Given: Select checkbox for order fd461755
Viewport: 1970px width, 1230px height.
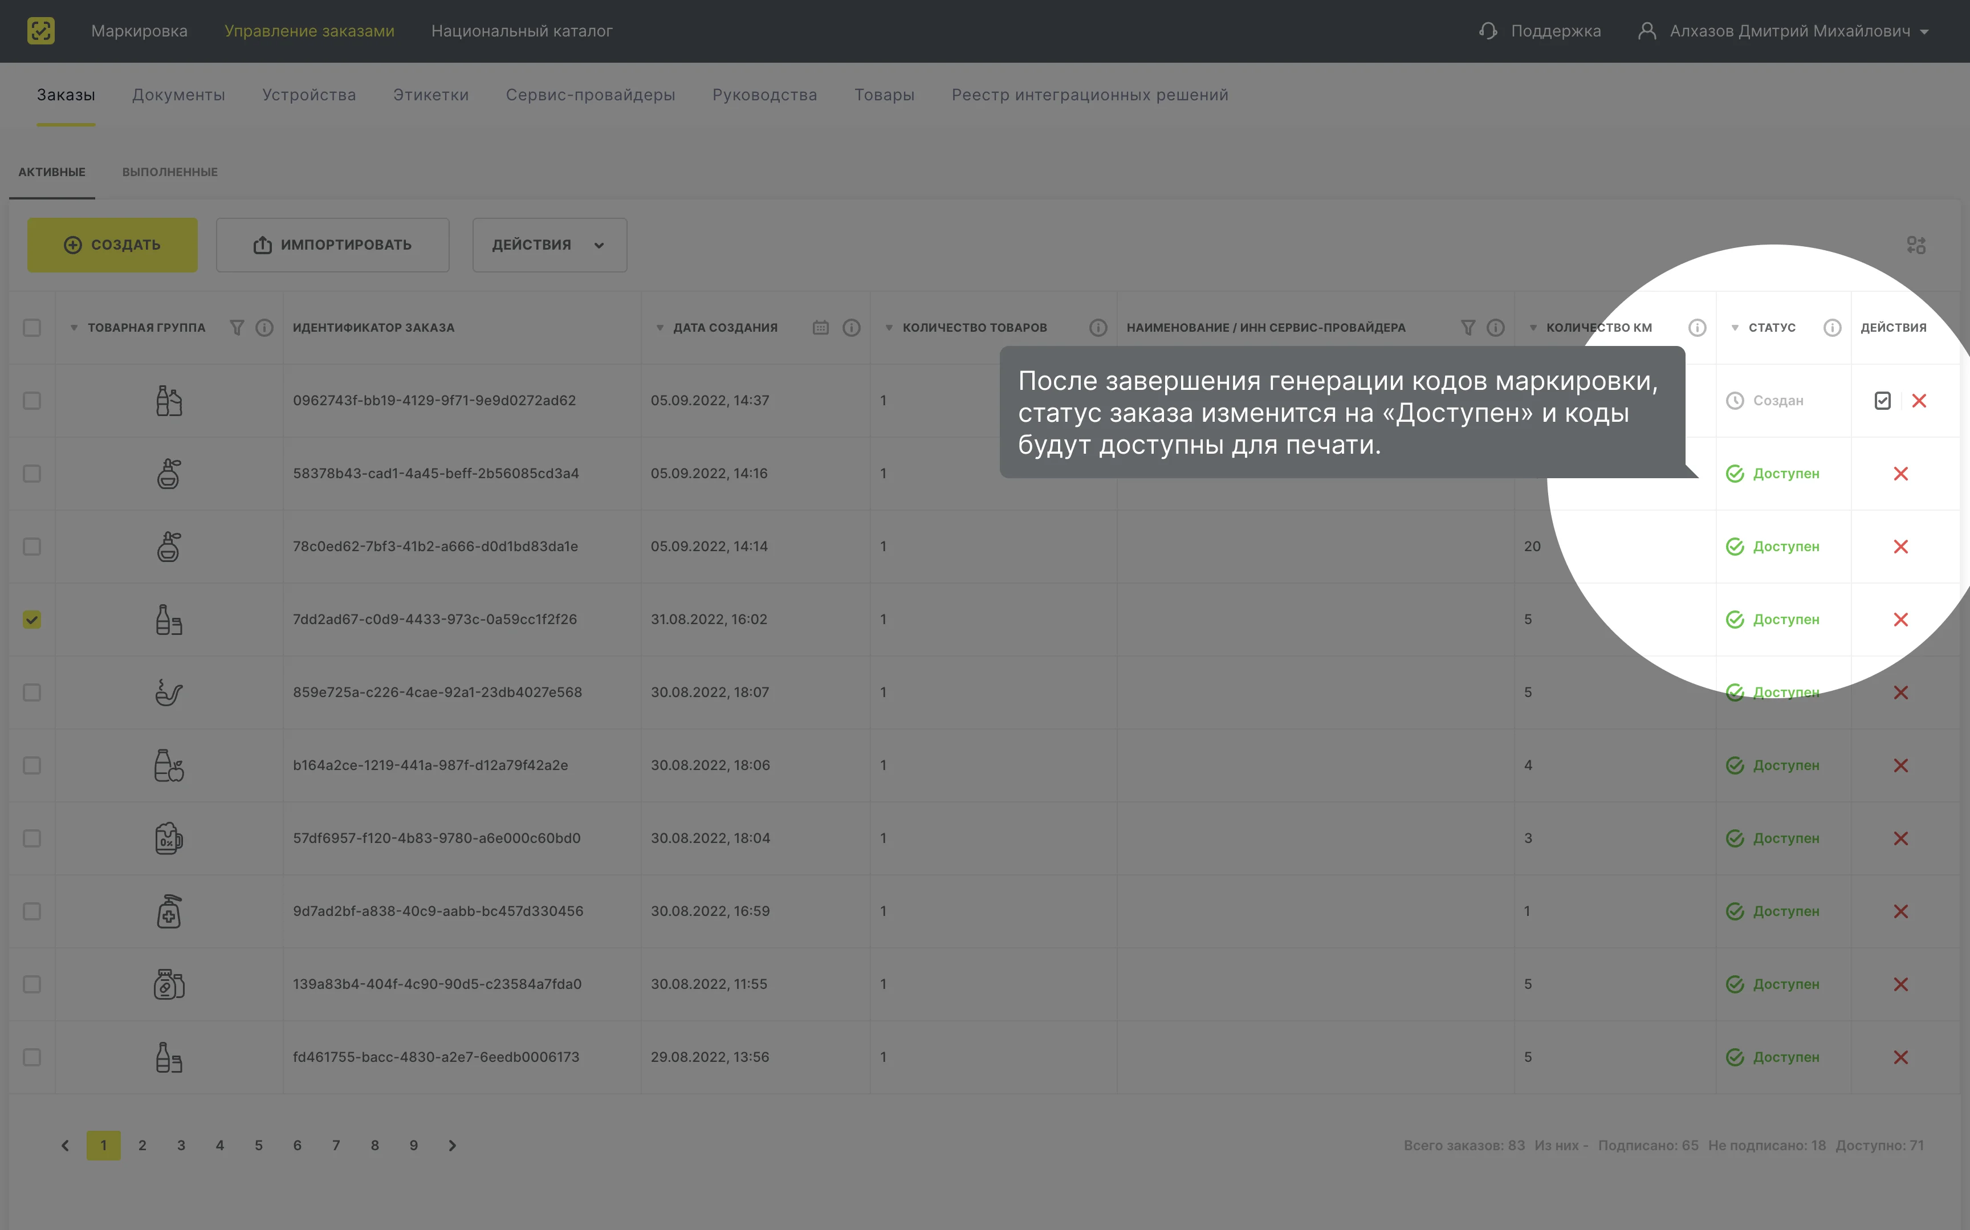Looking at the screenshot, I should click(x=32, y=1057).
